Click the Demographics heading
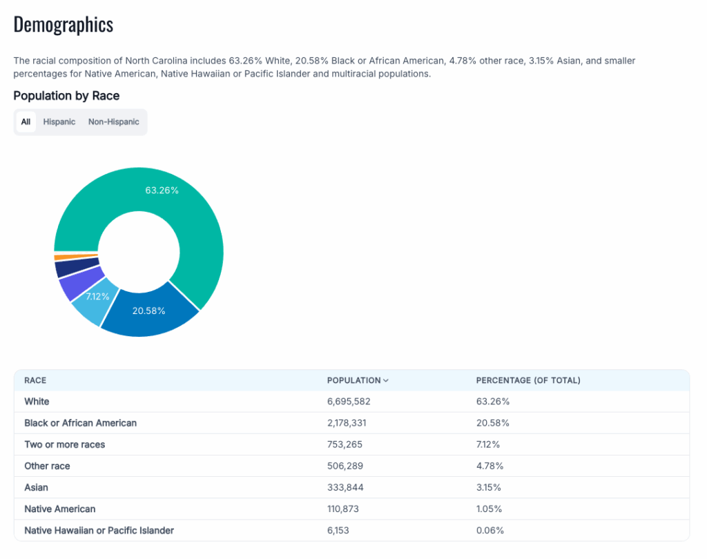Image resolution: width=707 pixels, height=559 pixels. [64, 26]
